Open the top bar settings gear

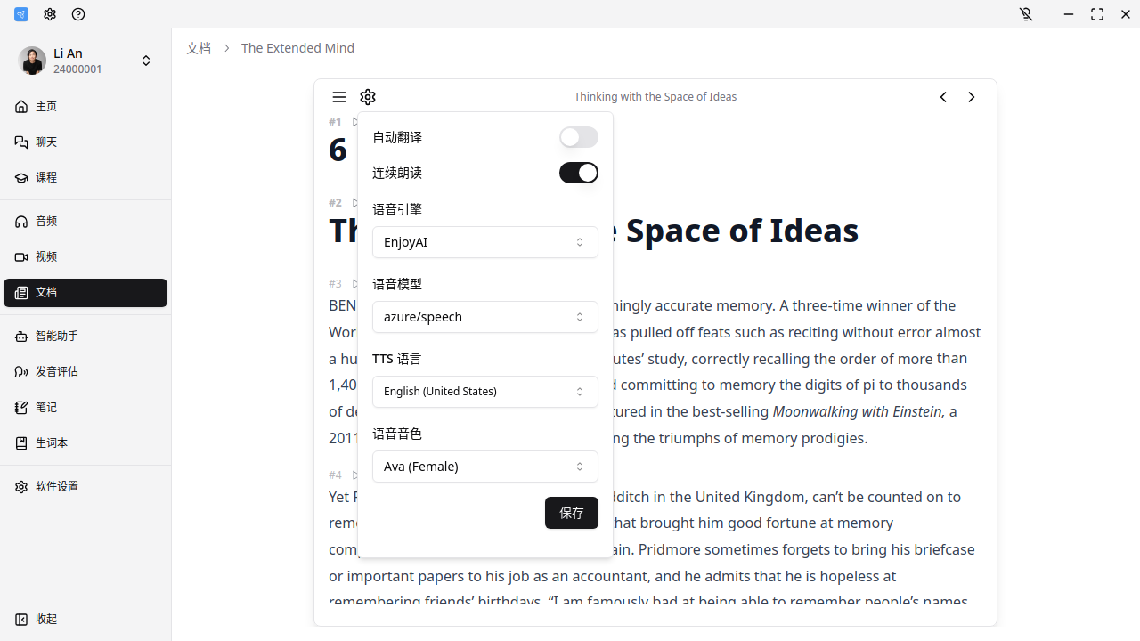[50, 14]
